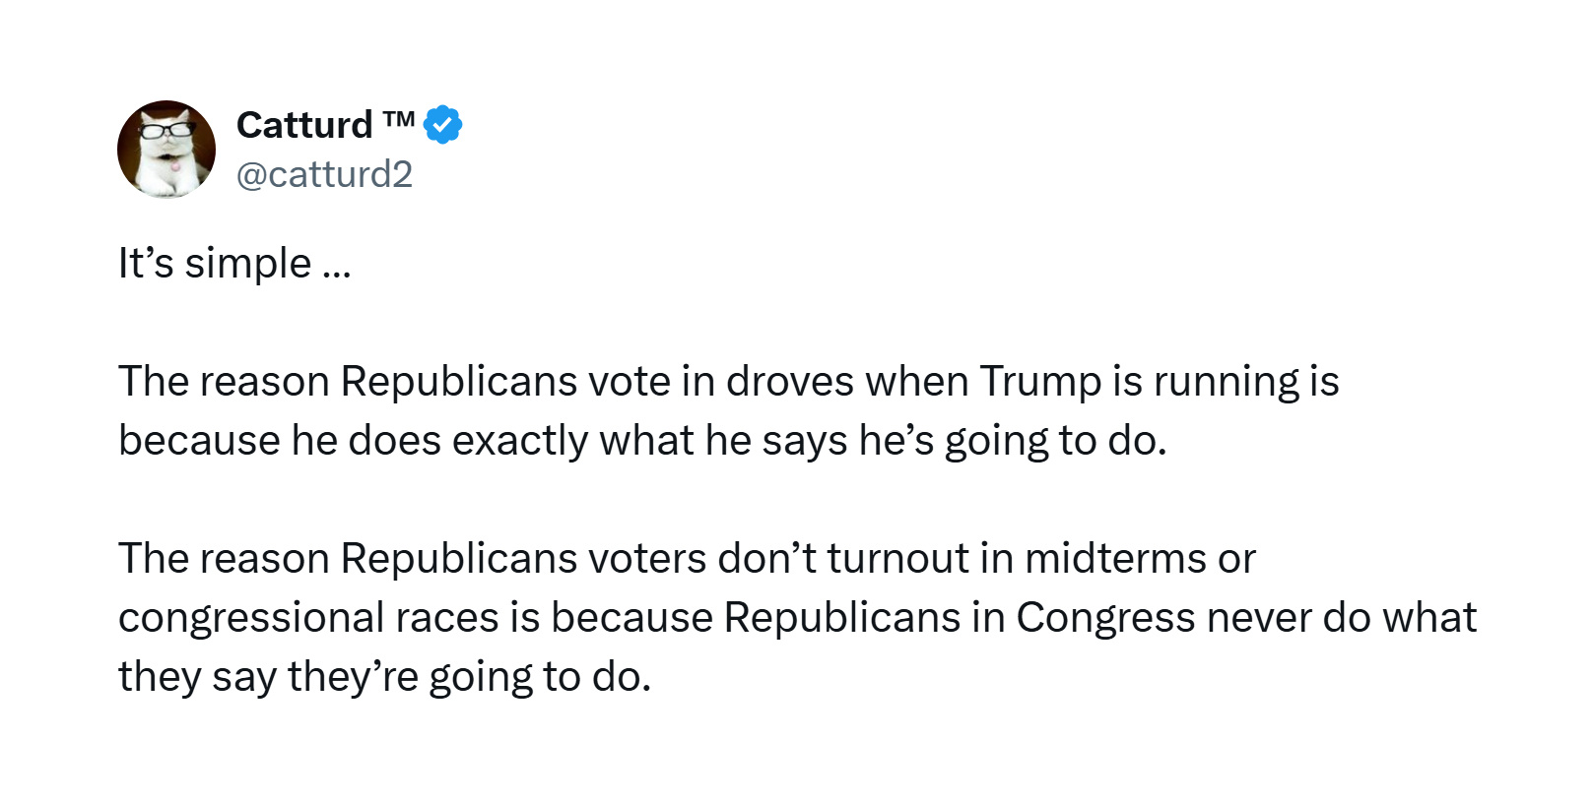This screenshot has height=801, width=1593.
Task: Click the word "running" in the tweet
Action: 1225,383
